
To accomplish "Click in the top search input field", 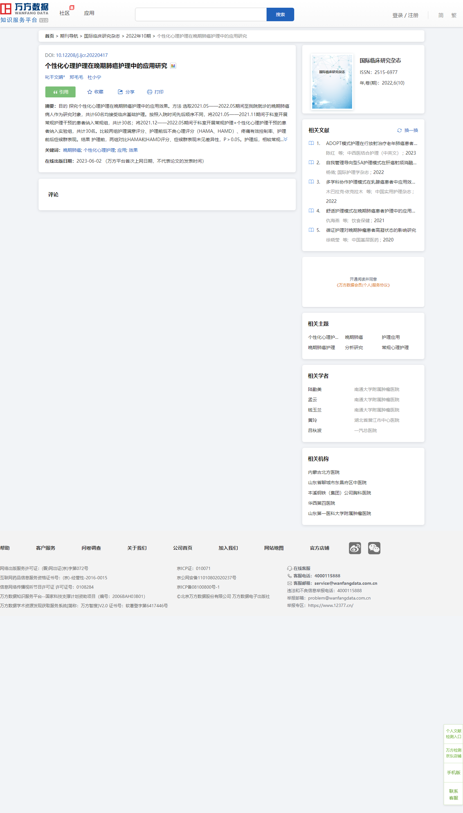I will pyautogui.click(x=201, y=14).
